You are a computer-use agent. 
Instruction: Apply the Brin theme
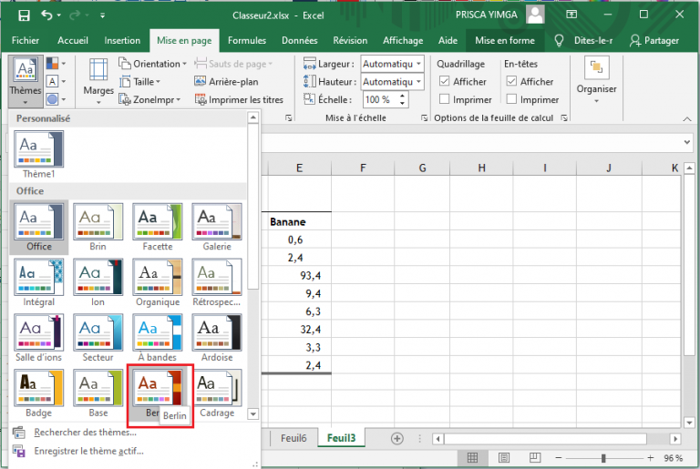(98, 227)
